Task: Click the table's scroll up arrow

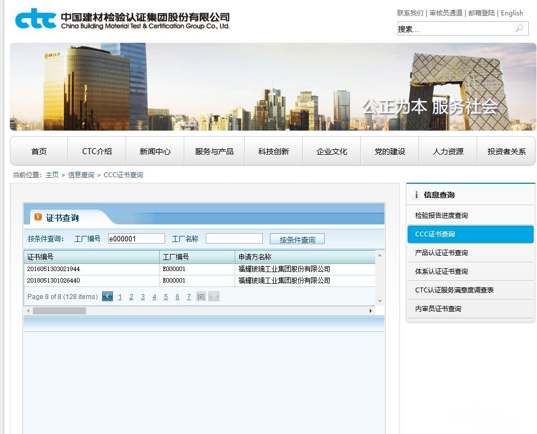Action: coord(380,256)
